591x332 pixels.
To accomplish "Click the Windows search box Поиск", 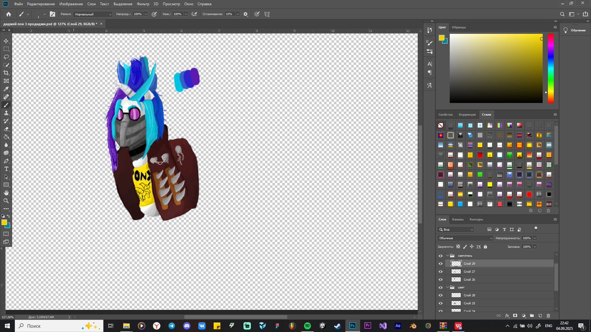I will pos(59,326).
